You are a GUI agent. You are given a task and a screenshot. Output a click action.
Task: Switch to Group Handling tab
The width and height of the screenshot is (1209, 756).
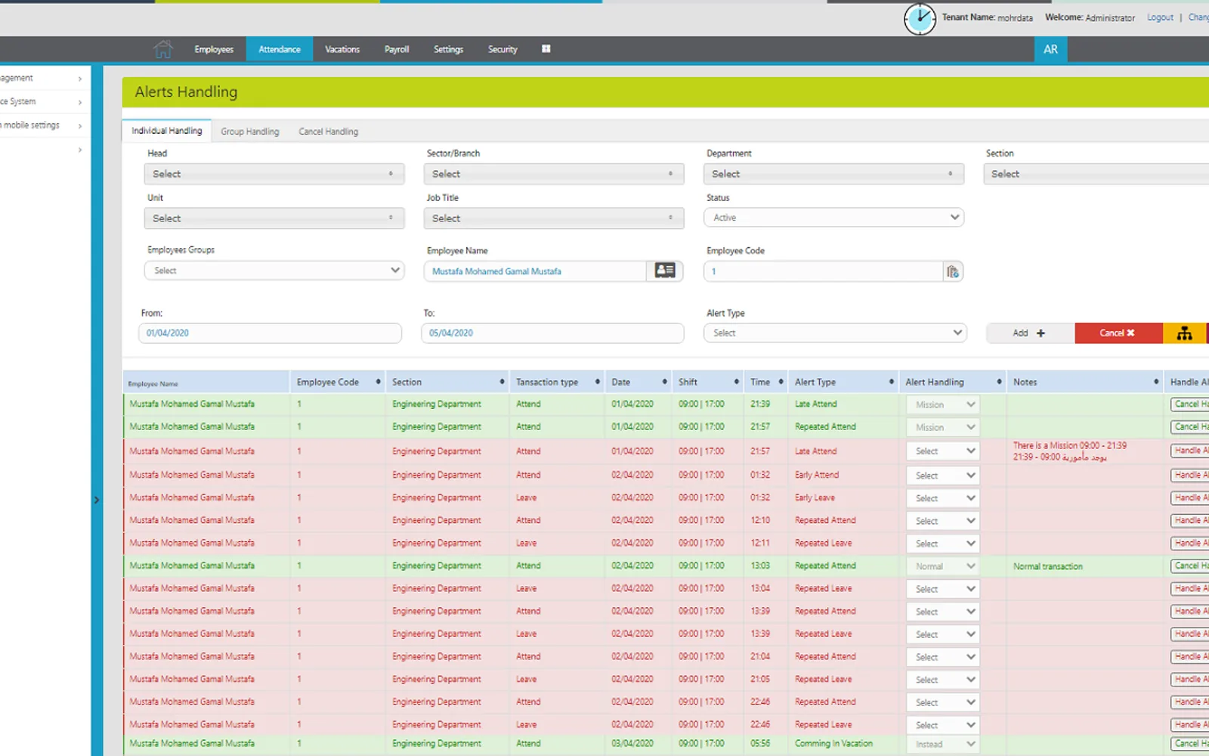250,132
